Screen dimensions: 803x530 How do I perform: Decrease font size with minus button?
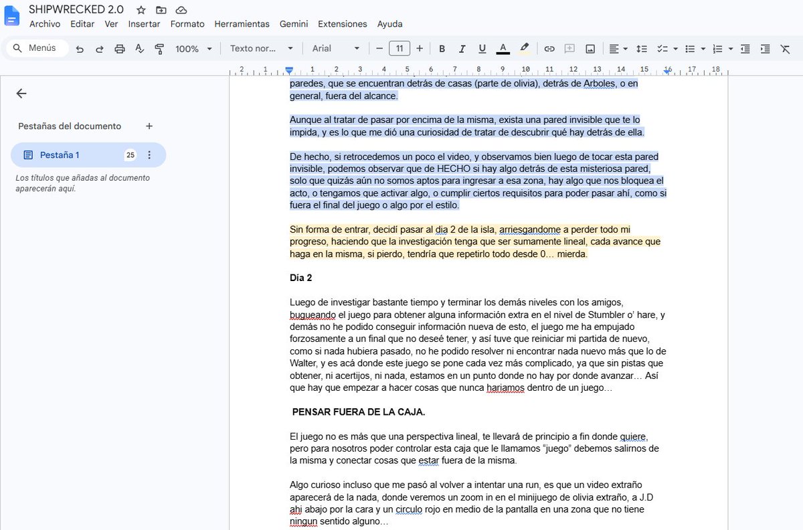[379, 49]
